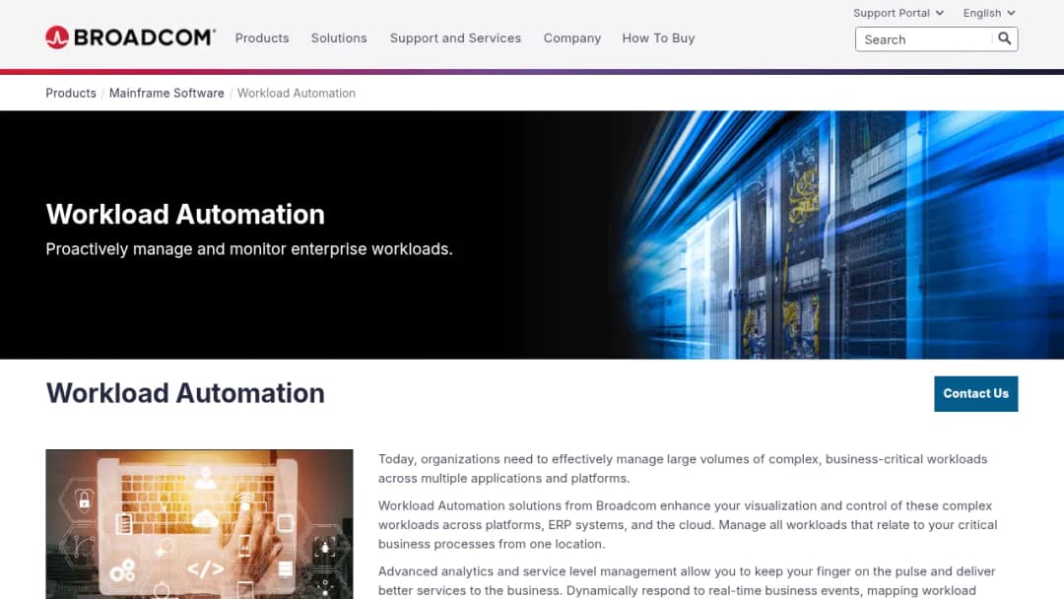Go to Mainframe Software breadcrumb link
This screenshot has width=1064, height=599.
coord(166,93)
